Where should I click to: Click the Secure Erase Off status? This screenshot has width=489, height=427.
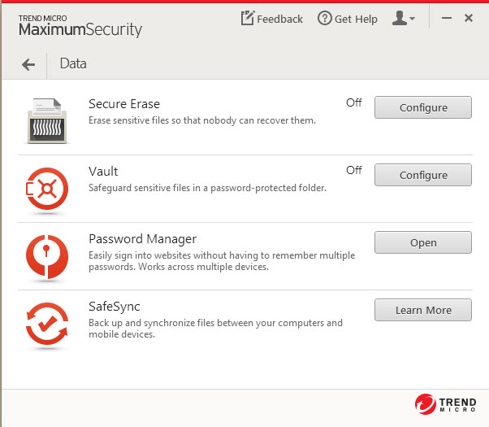(x=354, y=102)
